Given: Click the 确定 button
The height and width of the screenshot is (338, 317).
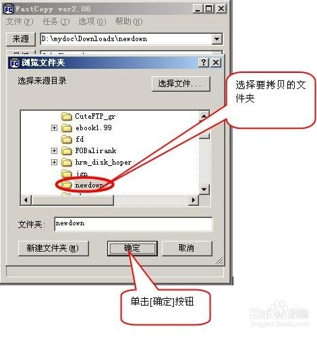Looking at the screenshot, I should click(132, 248).
